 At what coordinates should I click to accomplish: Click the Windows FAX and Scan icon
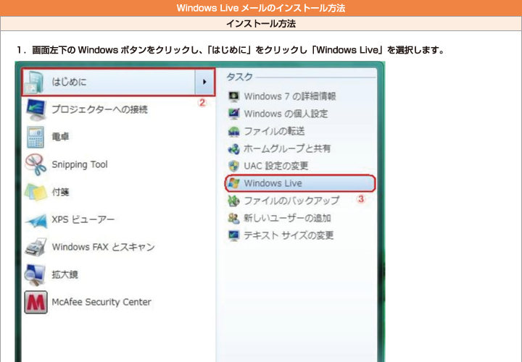coord(36,247)
